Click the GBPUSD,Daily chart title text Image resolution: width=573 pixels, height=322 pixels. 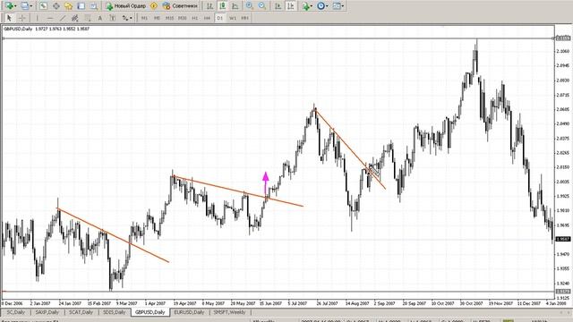(18, 29)
